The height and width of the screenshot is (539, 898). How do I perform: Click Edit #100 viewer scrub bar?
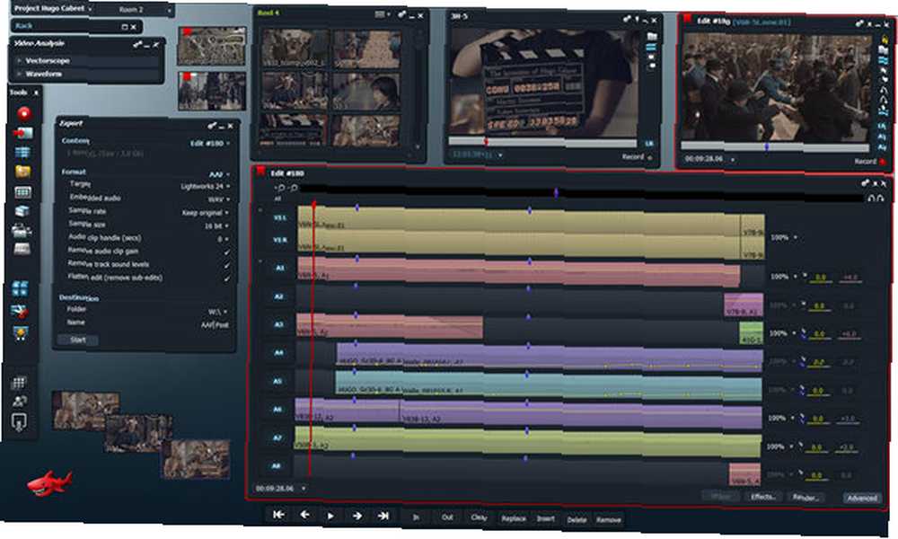(776, 147)
